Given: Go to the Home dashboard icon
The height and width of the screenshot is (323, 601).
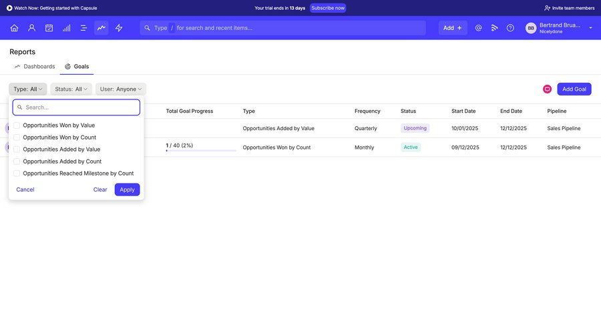Looking at the screenshot, I should (x=14, y=28).
